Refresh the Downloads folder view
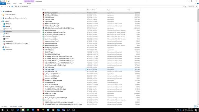The height and width of the screenshot is (112, 199). tap(186, 7)
